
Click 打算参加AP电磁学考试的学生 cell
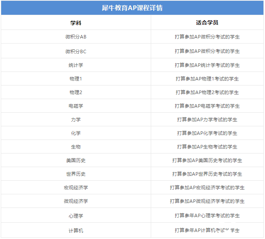[207, 106]
